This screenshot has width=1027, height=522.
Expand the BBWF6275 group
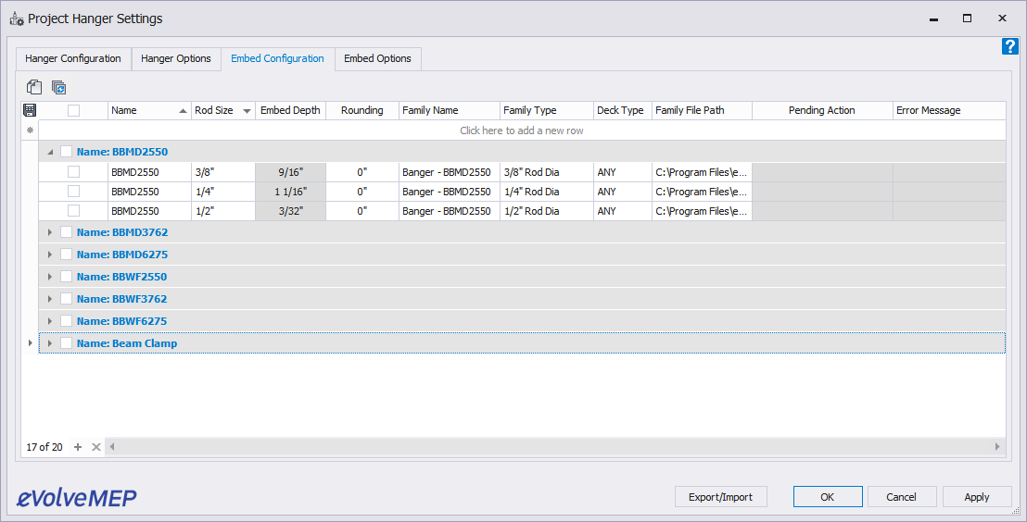50,321
